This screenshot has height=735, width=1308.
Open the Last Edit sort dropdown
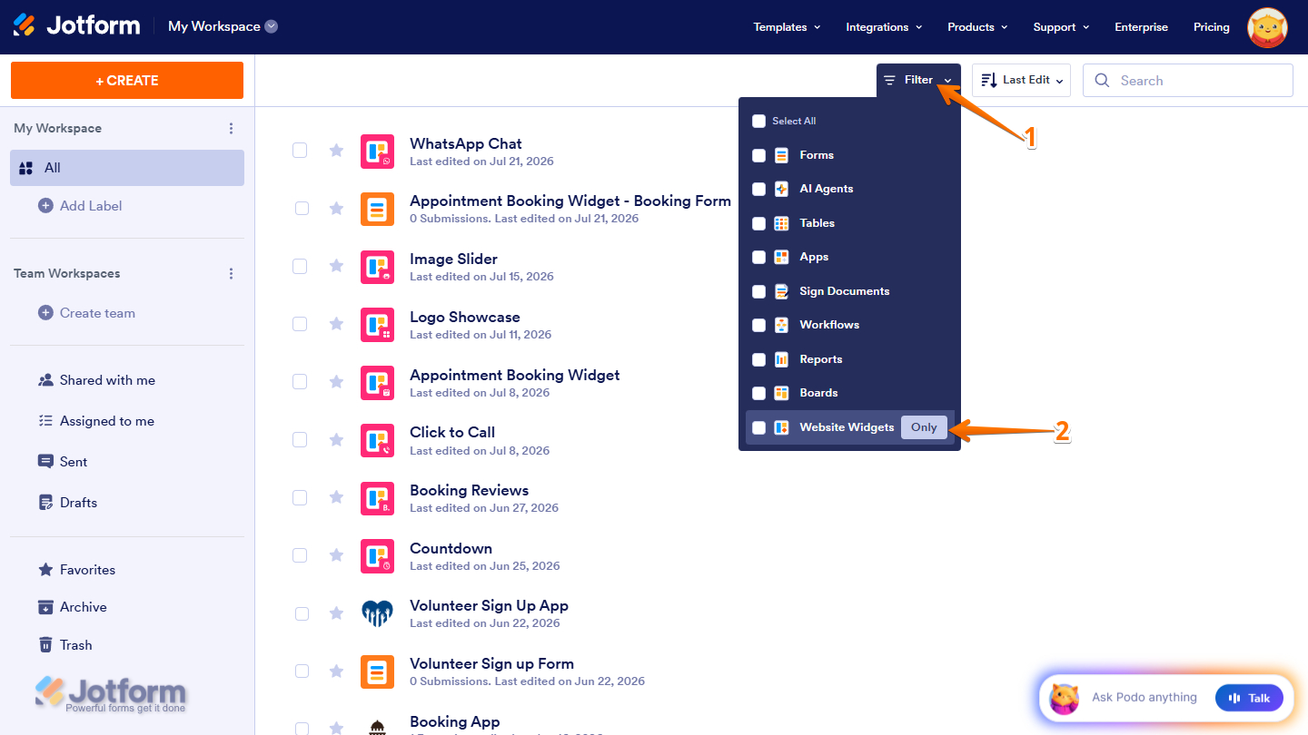point(1021,80)
